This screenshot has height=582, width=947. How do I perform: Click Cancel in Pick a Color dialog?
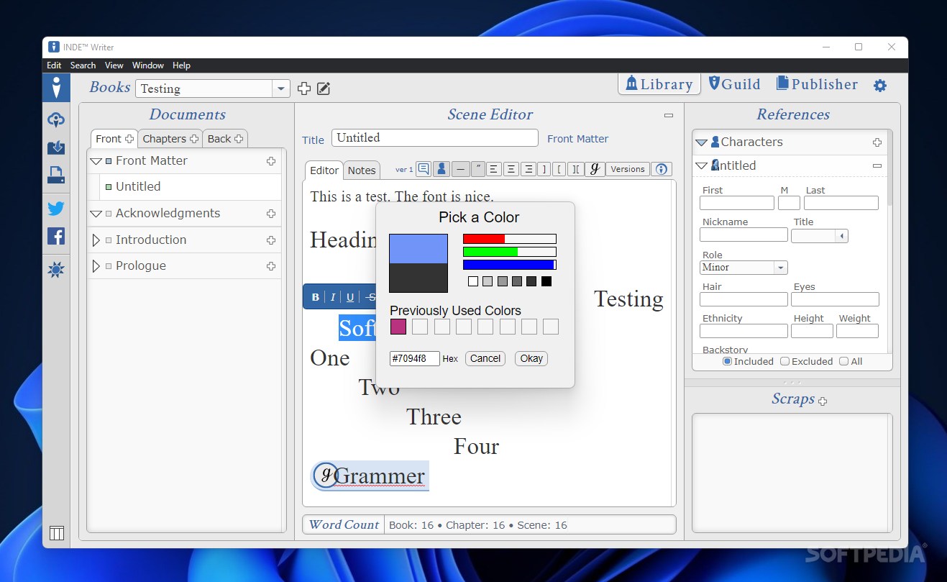(x=485, y=358)
